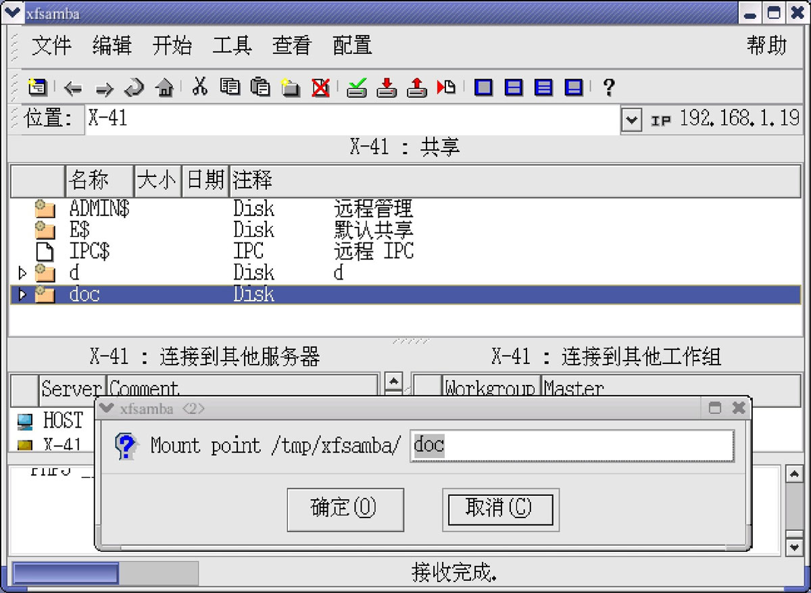Open the xfsamba window menu arrow in title bar
The height and width of the screenshot is (593, 811).
13,13
